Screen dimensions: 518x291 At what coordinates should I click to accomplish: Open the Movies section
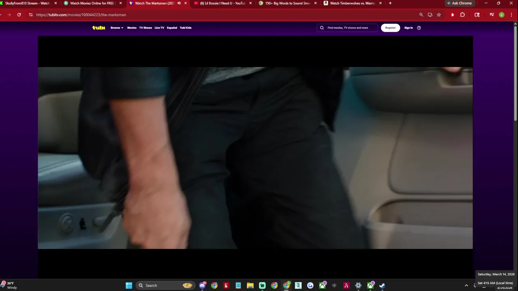click(x=132, y=27)
